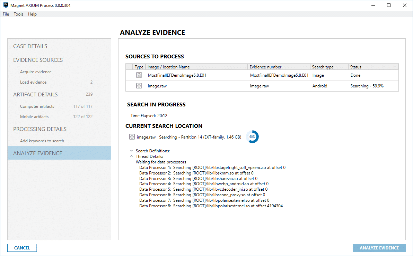Expand the Search Definitions section
Viewport: 413px width, 256px height.
click(131, 151)
